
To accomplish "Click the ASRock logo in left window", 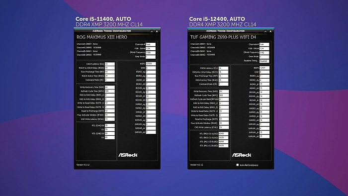I will tap(128, 155).
